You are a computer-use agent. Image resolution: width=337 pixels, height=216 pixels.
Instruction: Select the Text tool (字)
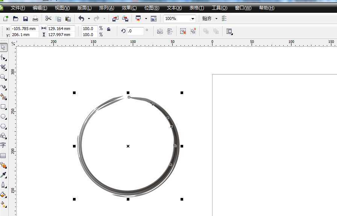click(x=3, y=145)
